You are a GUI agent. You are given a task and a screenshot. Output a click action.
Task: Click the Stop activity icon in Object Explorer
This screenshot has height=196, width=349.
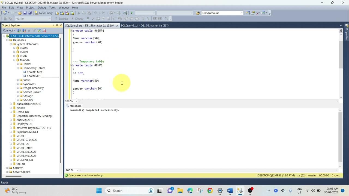pos(29,30)
